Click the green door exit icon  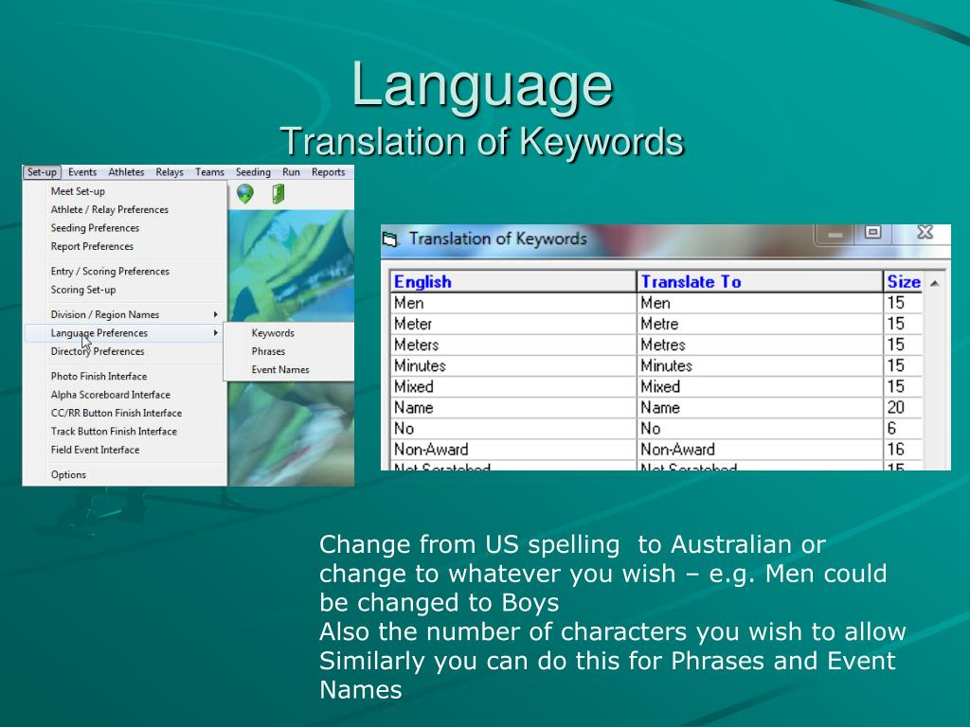[278, 194]
